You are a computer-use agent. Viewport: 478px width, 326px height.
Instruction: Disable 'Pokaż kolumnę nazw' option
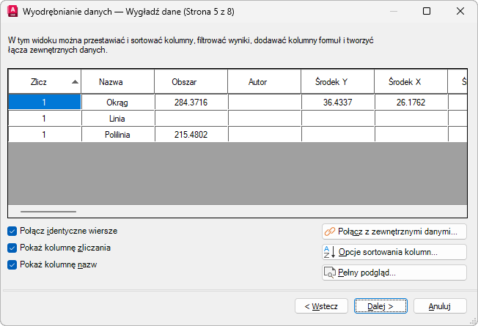12,264
